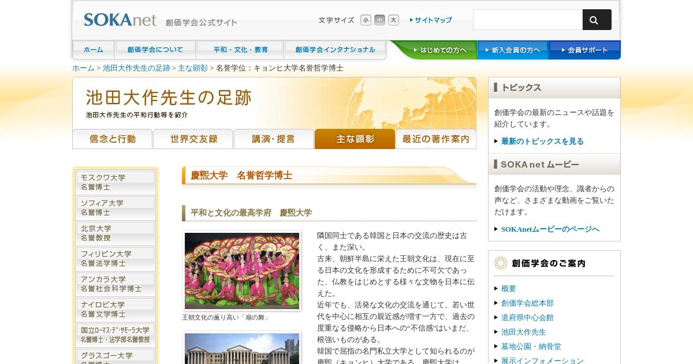Set font size to small (小)

366,20
